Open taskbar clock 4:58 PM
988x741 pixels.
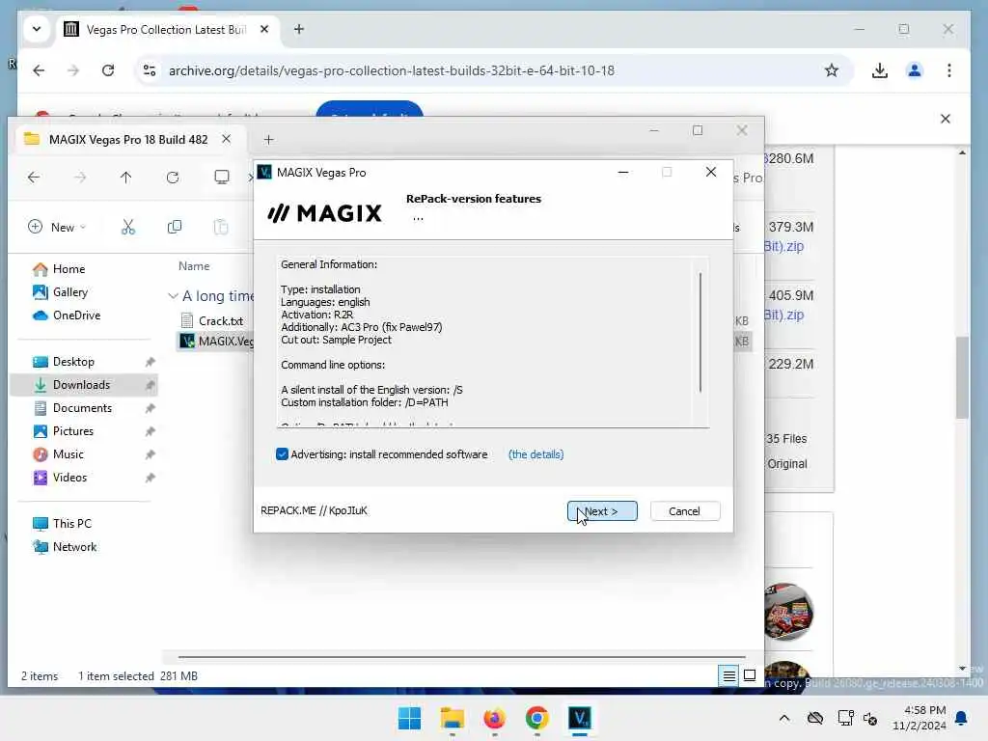919,718
